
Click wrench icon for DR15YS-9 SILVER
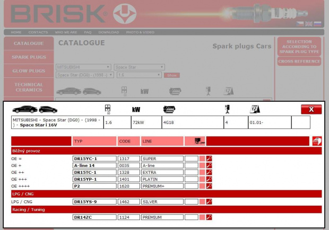click(209, 201)
